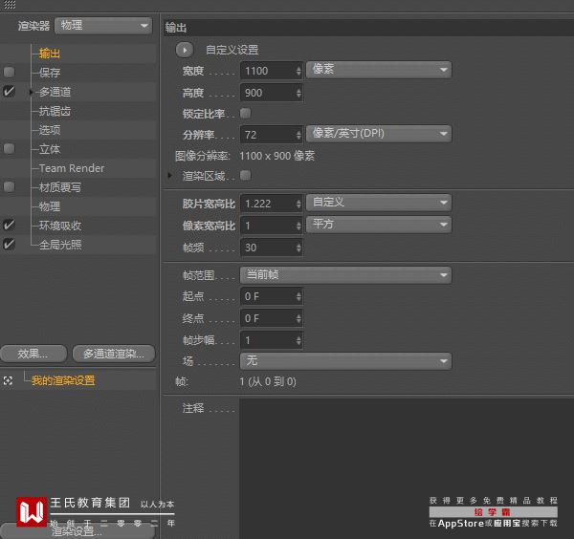The image size is (574, 539).
Task: Click the 宽度 field showing 1100
Action: pyautogui.click(x=272, y=71)
